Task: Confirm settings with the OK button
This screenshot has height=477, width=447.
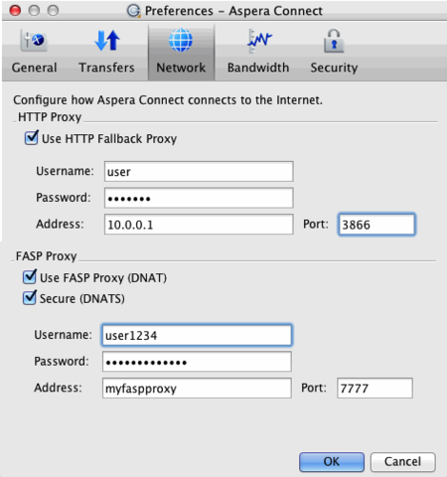Action: point(332,462)
